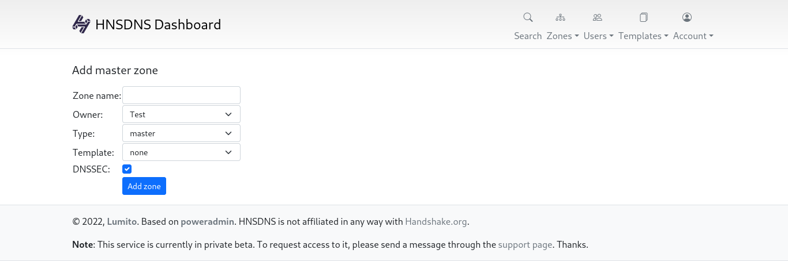Click the Zones network hierarchy icon
The width and height of the screenshot is (788, 261).
coord(560,17)
